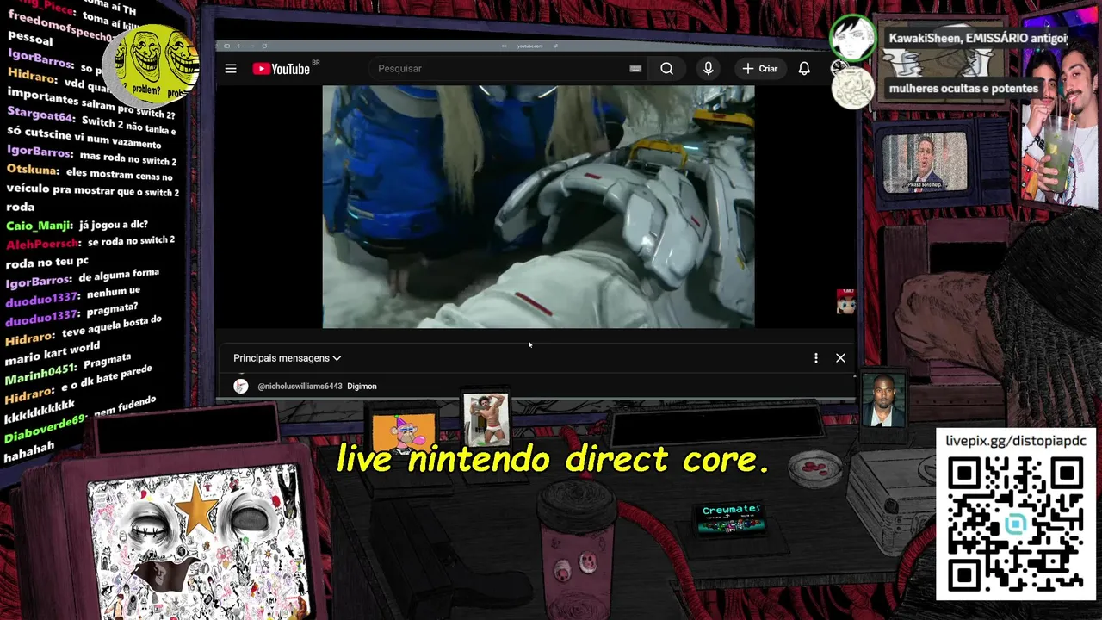Open @nicholuswilliams6443 chat author name

pos(300,387)
